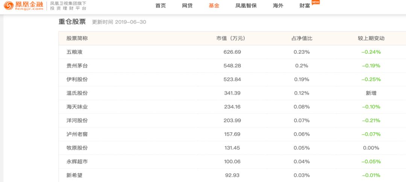Screen dimensions: 406x182
Task: Click the market value 203.99
Action: click(x=232, y=120)
